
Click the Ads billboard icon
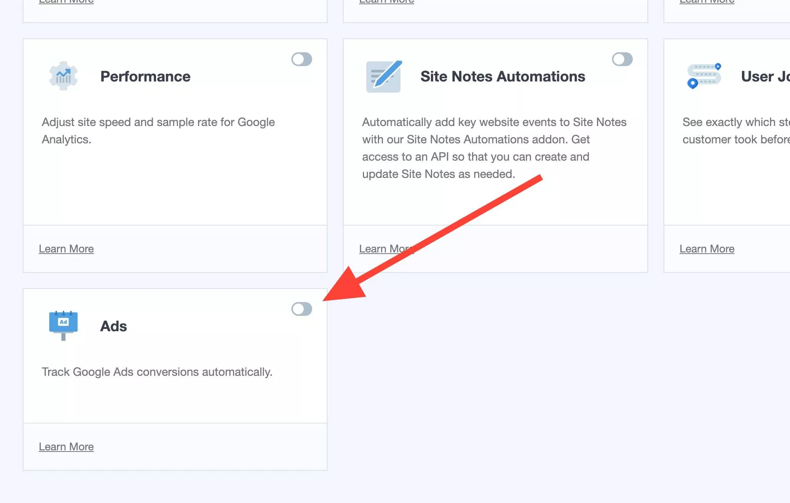[63, 325]
